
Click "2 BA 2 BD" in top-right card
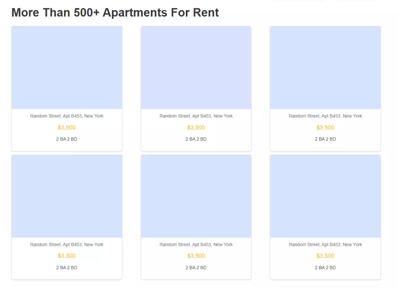[325, 139]
